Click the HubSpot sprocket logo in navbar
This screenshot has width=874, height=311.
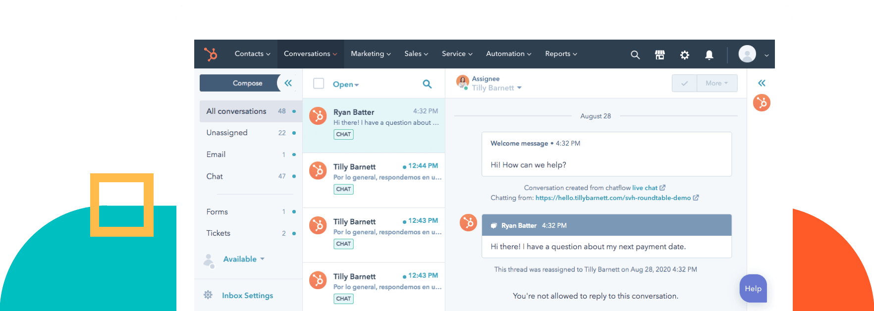pyautogui.click(x=211, y=54)
